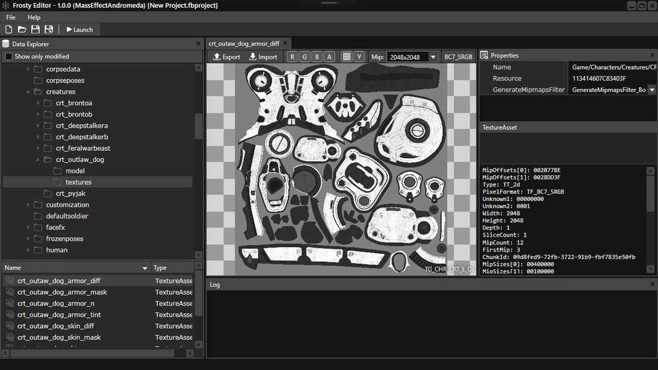Click the Open Project folder icon
This screenshot has width=658, height=370.
click(22, 30)
